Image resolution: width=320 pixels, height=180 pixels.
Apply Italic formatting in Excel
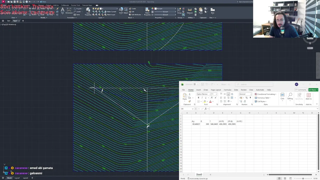point(202,98)
